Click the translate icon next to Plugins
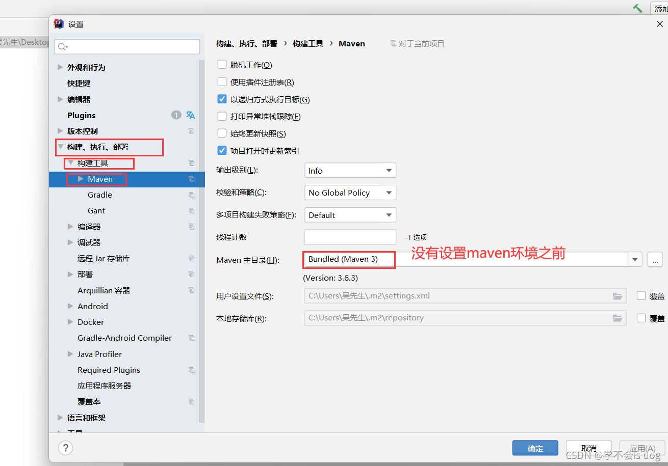This screenshot has height=466, width=668. (190, 115)
